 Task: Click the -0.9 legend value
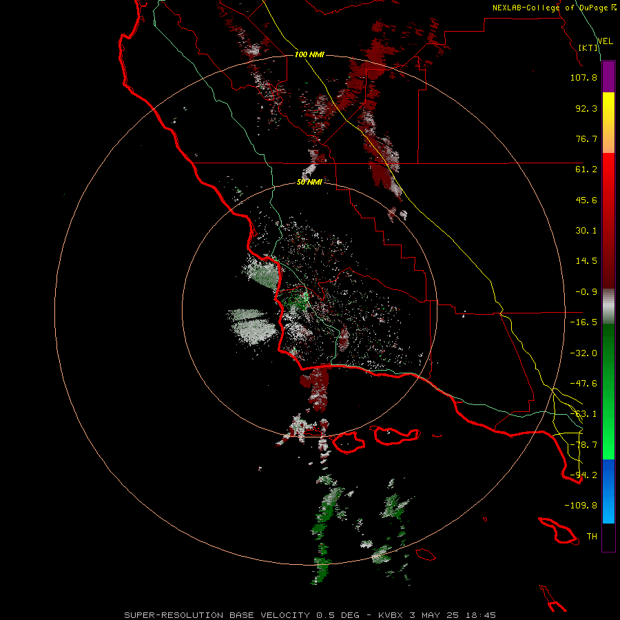tap(586, 292)
